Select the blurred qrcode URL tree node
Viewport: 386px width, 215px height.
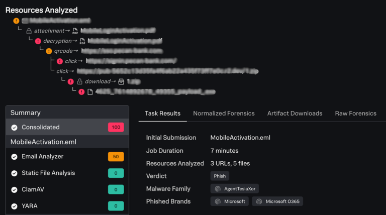tap(122, 51)
